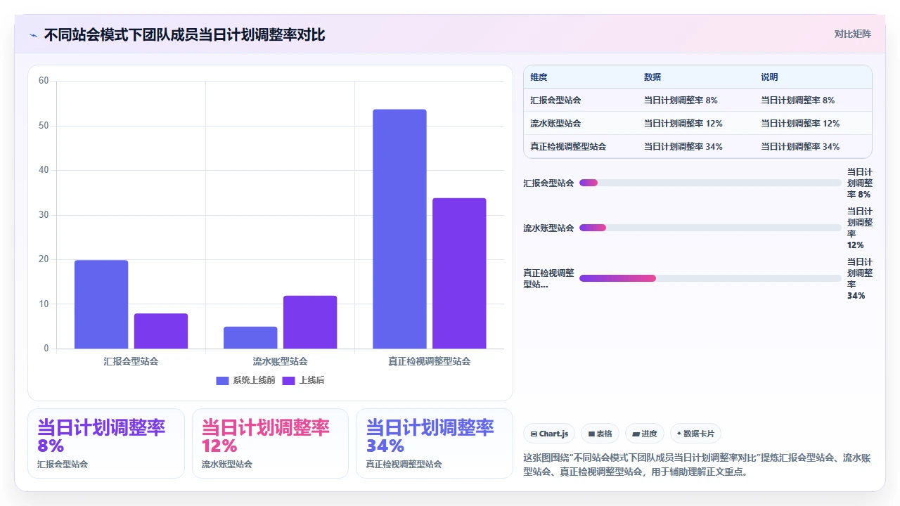Click the 流水账型站会 x-axis label

coord(280,361)
